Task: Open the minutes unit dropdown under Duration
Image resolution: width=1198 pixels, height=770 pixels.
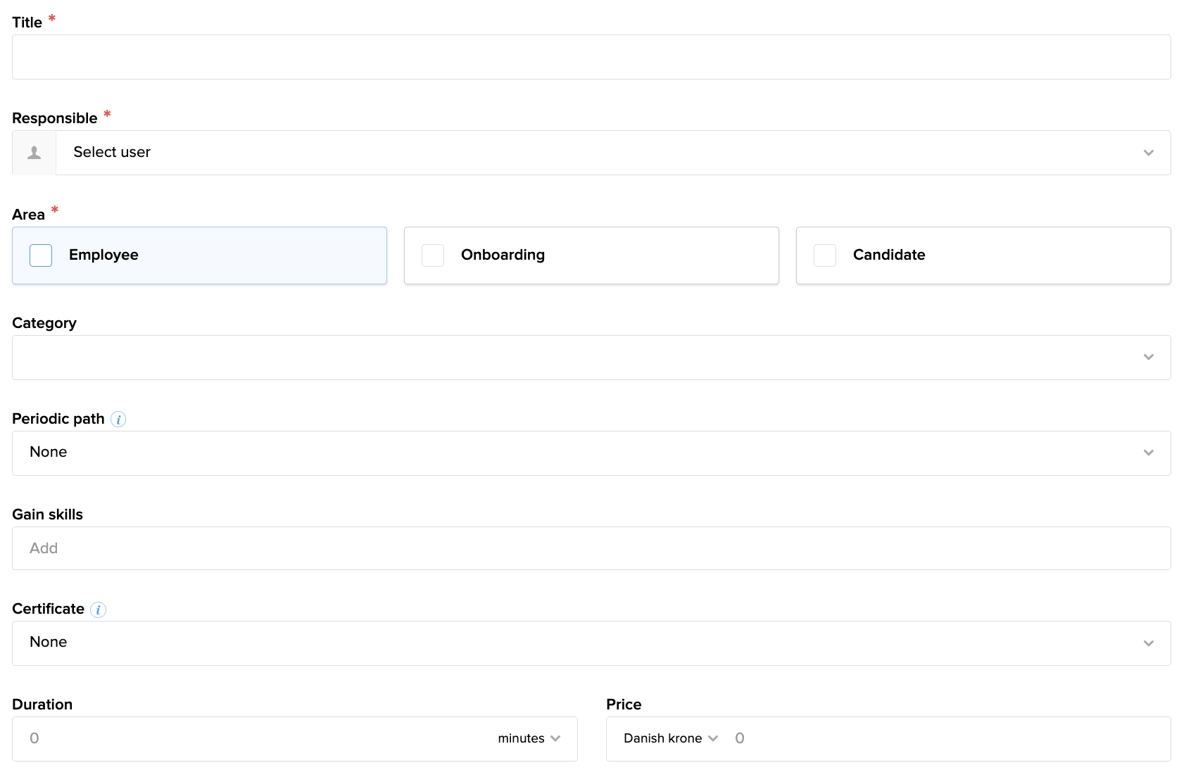Action: (x=529, y=738)
